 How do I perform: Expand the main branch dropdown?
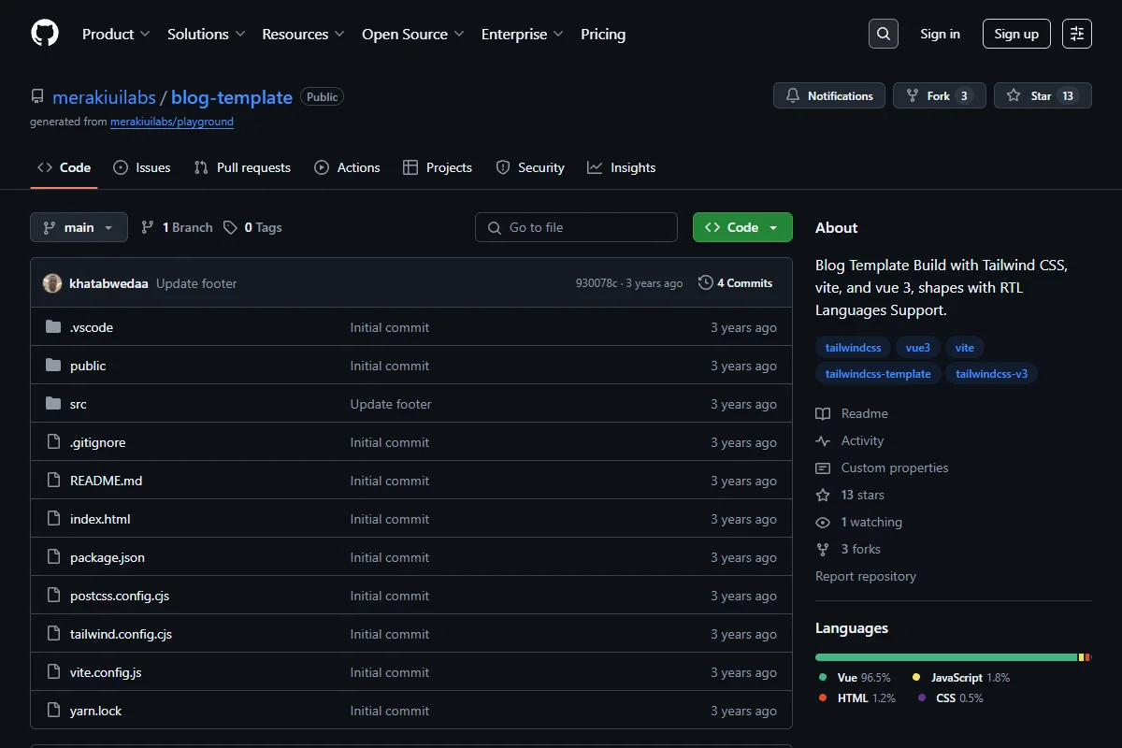coord(79,227)
